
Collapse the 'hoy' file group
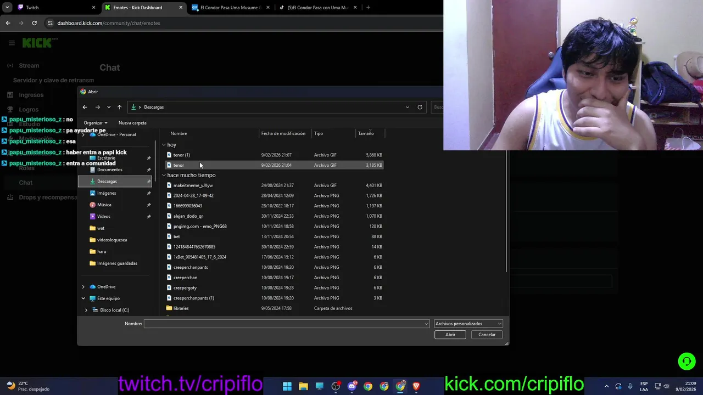pyautogui.click(x=164, y=145)
